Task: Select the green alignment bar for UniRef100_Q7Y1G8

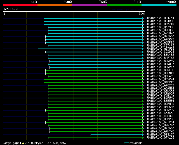Action: coord(95,138)
